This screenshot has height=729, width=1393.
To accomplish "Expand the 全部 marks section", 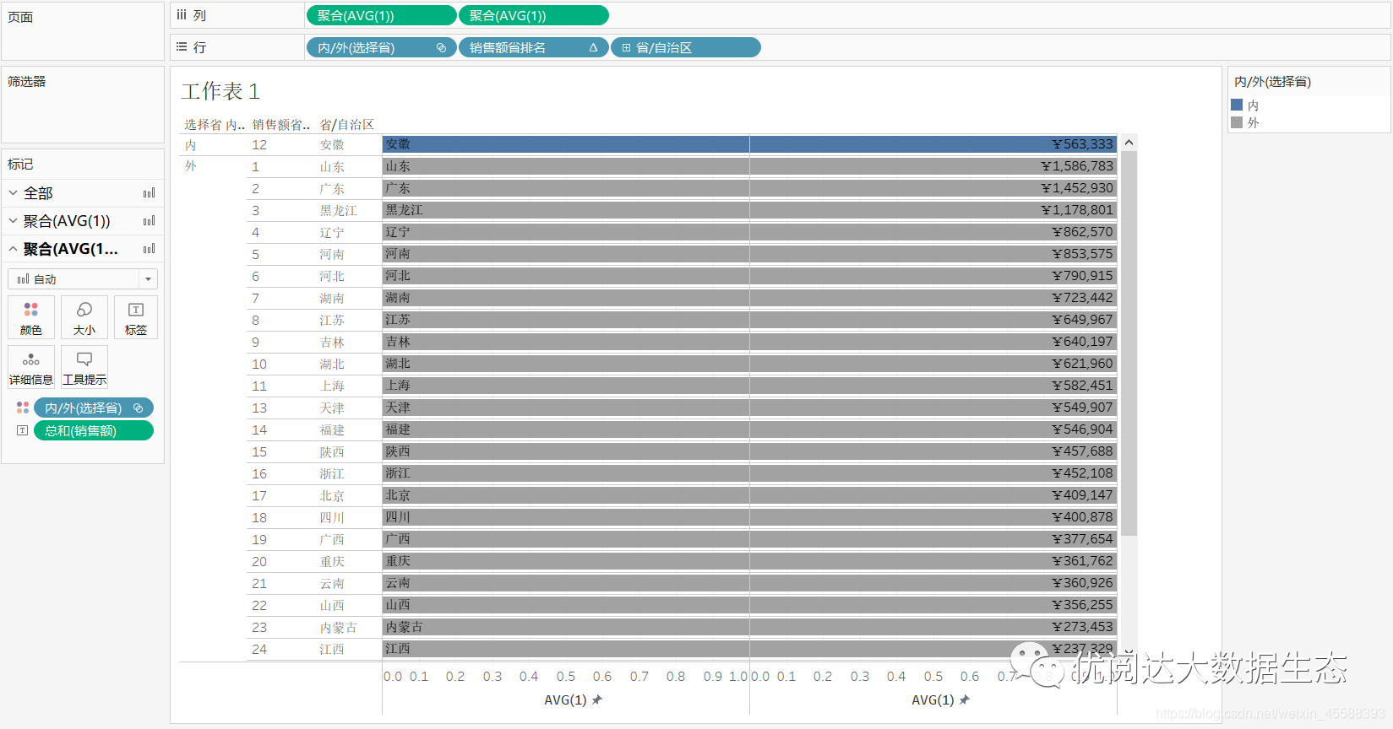I will (x=14, y=193).
